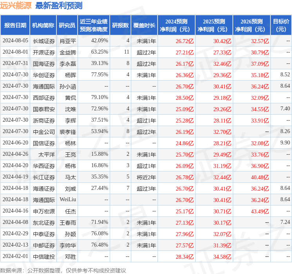
Task: Select the 机构简称 column header
Action: [x=43, y=25]
